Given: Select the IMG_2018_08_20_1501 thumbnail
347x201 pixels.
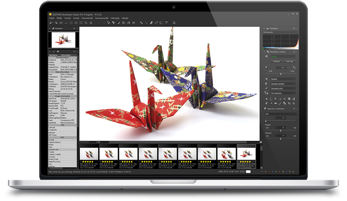Looking at the screenshot, I should [x=149, y=153].
